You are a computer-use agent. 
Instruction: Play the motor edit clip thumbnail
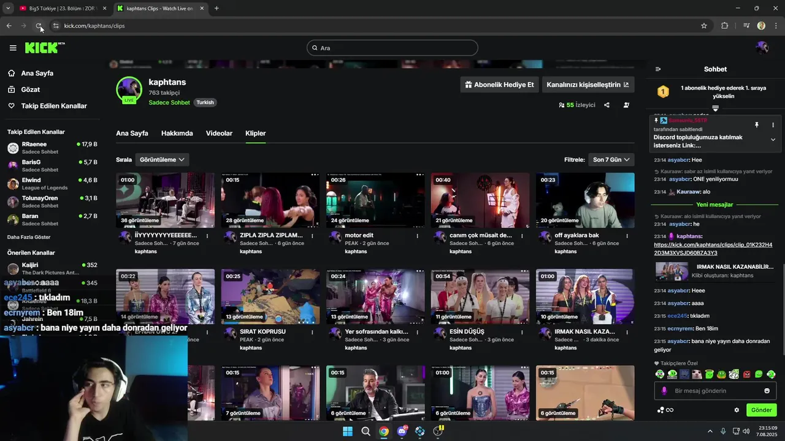coord(375,200)
